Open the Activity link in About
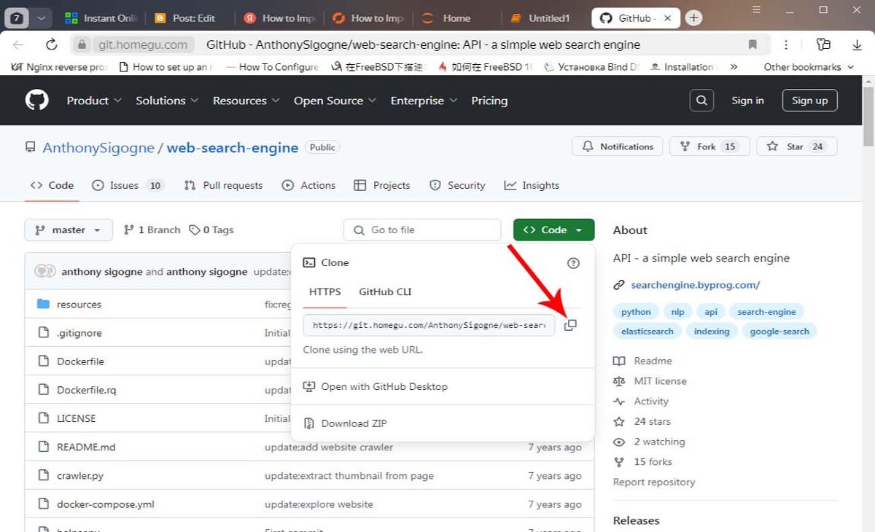Screen dimensions: 875x532 [x=651, y=402]
